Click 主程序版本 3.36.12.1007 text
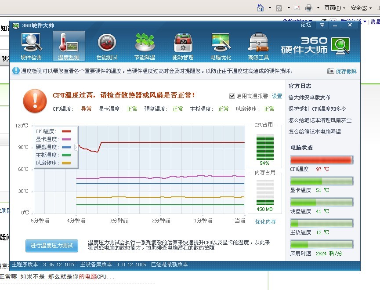Screen dimensions: 380x290 click(x=43, y=265)
